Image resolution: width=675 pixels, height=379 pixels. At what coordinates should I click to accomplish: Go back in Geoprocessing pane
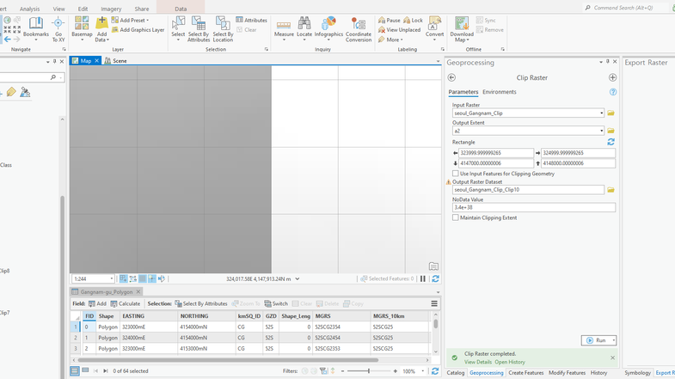pyautogui.click(x=451, y=77)
